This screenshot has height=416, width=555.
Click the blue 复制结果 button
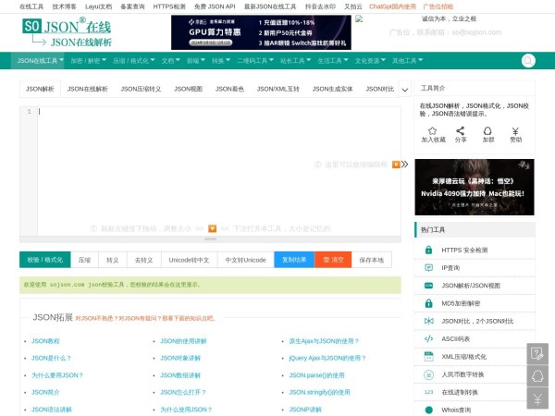tap(294, 260)
